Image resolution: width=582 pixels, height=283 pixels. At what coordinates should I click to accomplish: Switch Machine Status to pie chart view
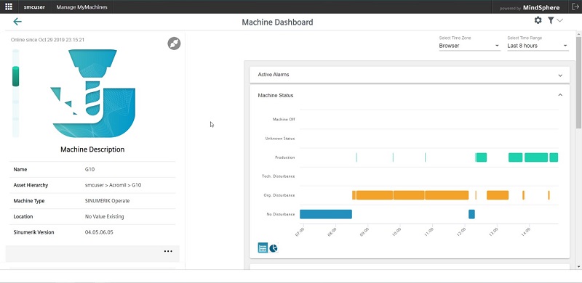(274, 248)
